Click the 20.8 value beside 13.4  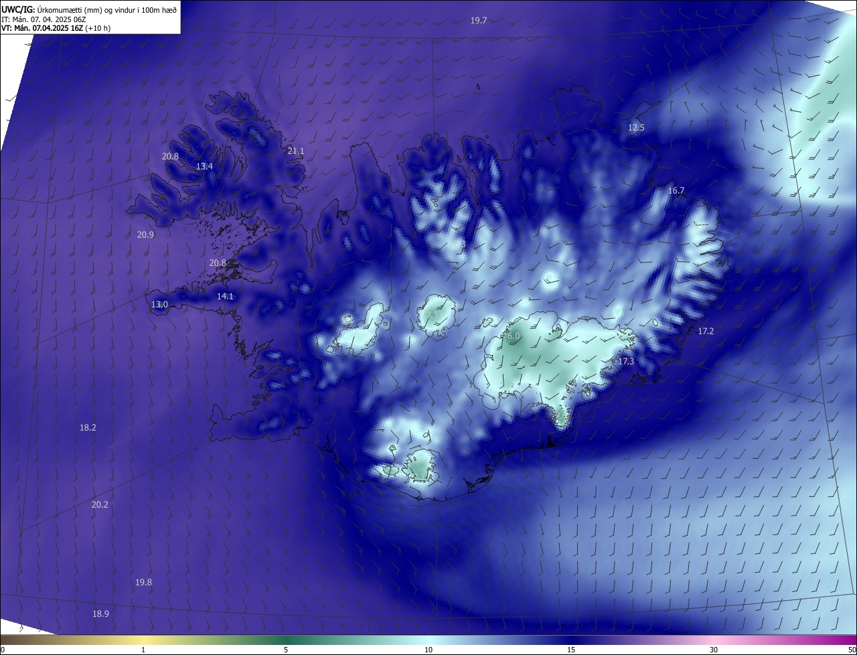[170, 157]
